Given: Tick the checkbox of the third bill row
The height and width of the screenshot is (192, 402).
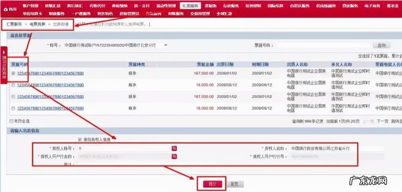Looking at the screenshot, I should (13, 97).
